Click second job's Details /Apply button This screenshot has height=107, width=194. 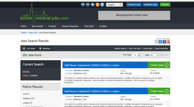point(159,91)
